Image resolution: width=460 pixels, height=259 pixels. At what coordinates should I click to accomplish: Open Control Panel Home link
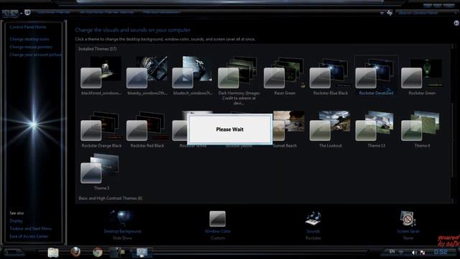[28, 27]
